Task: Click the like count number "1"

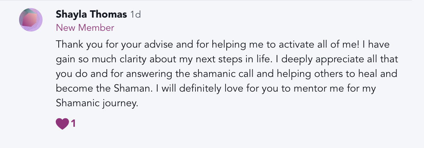Action: tap(73, 124)
